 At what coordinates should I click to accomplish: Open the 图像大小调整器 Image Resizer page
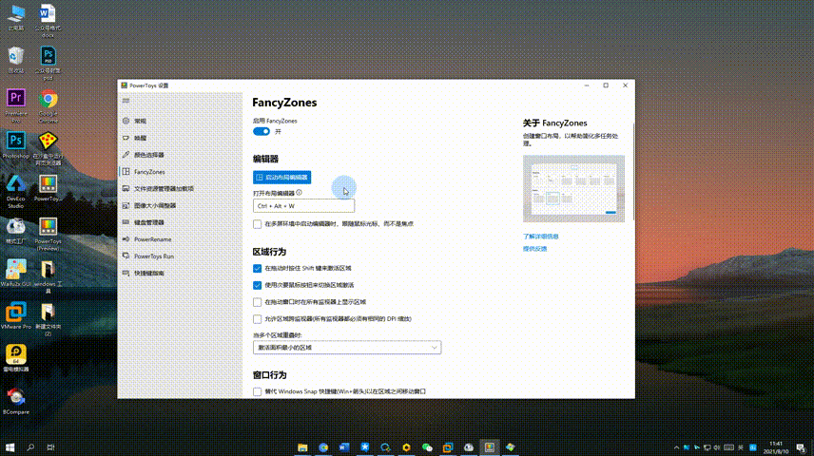point(180,205)
